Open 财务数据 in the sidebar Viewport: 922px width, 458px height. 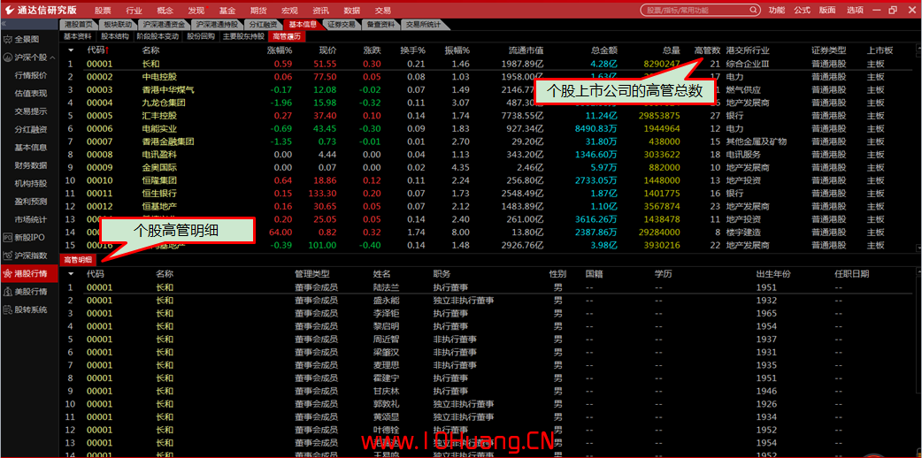[31, 165]
